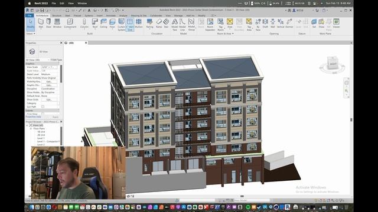Open the work plane Viewer
The image size is (378, 212).
(336, 24)
